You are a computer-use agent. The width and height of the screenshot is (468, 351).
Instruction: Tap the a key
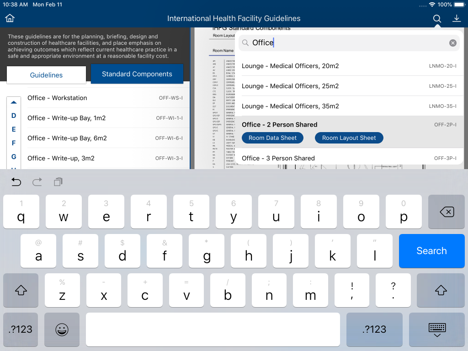[x=38, y=251]
